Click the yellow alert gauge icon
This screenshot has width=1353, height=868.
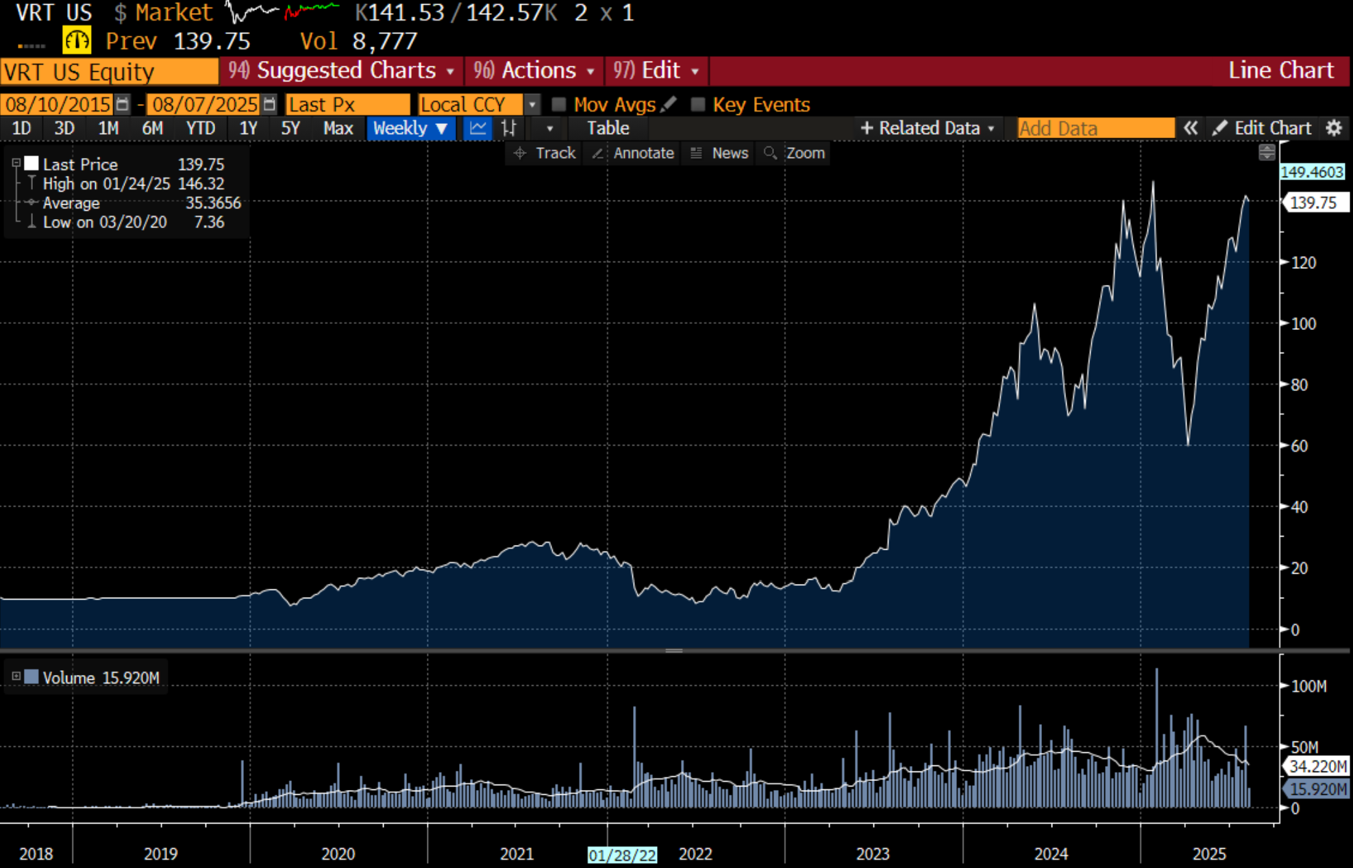(x=76, y=40)
